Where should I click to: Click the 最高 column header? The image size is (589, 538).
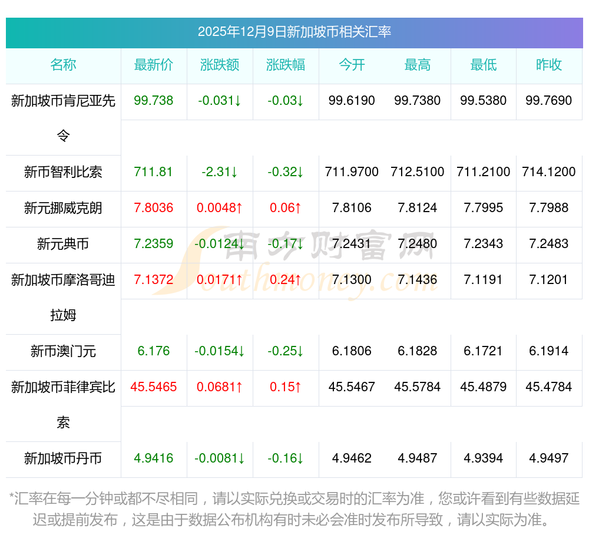coord(418,65)
